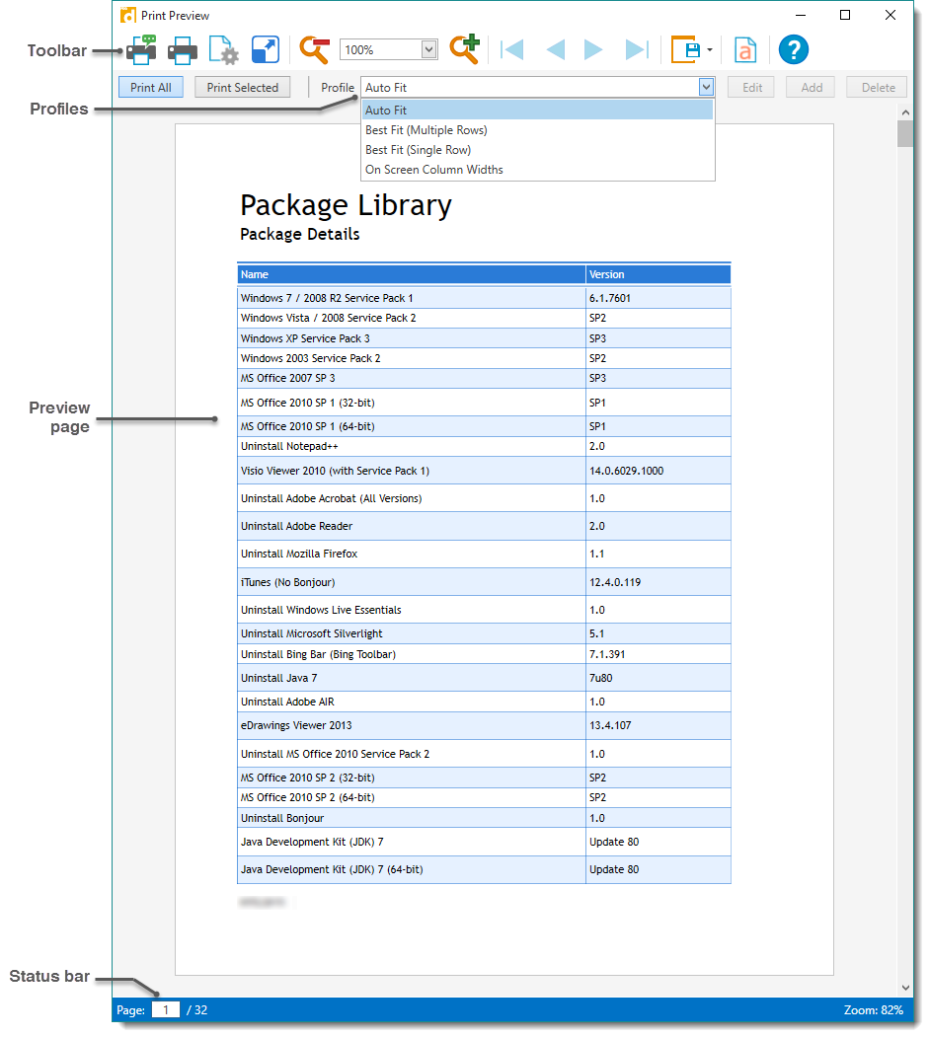Click the page number input field
929x1037 pixels.
click(x=166, y=1009)
